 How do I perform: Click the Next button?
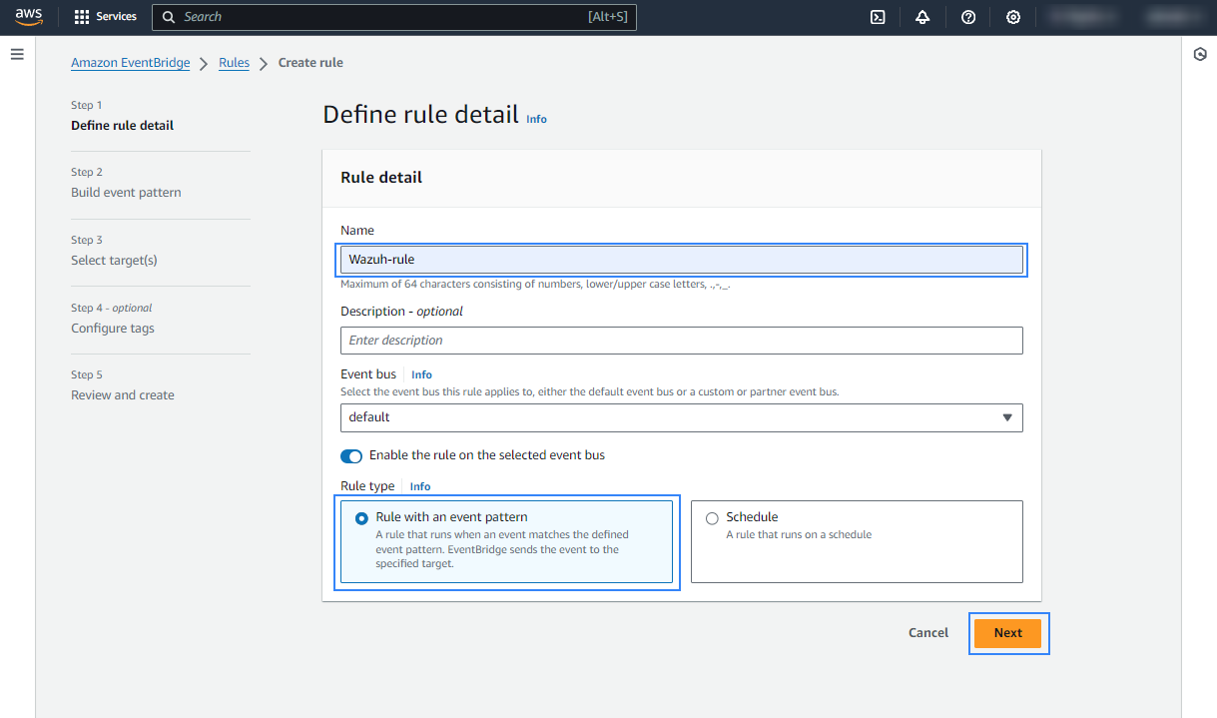[1007, 633]
